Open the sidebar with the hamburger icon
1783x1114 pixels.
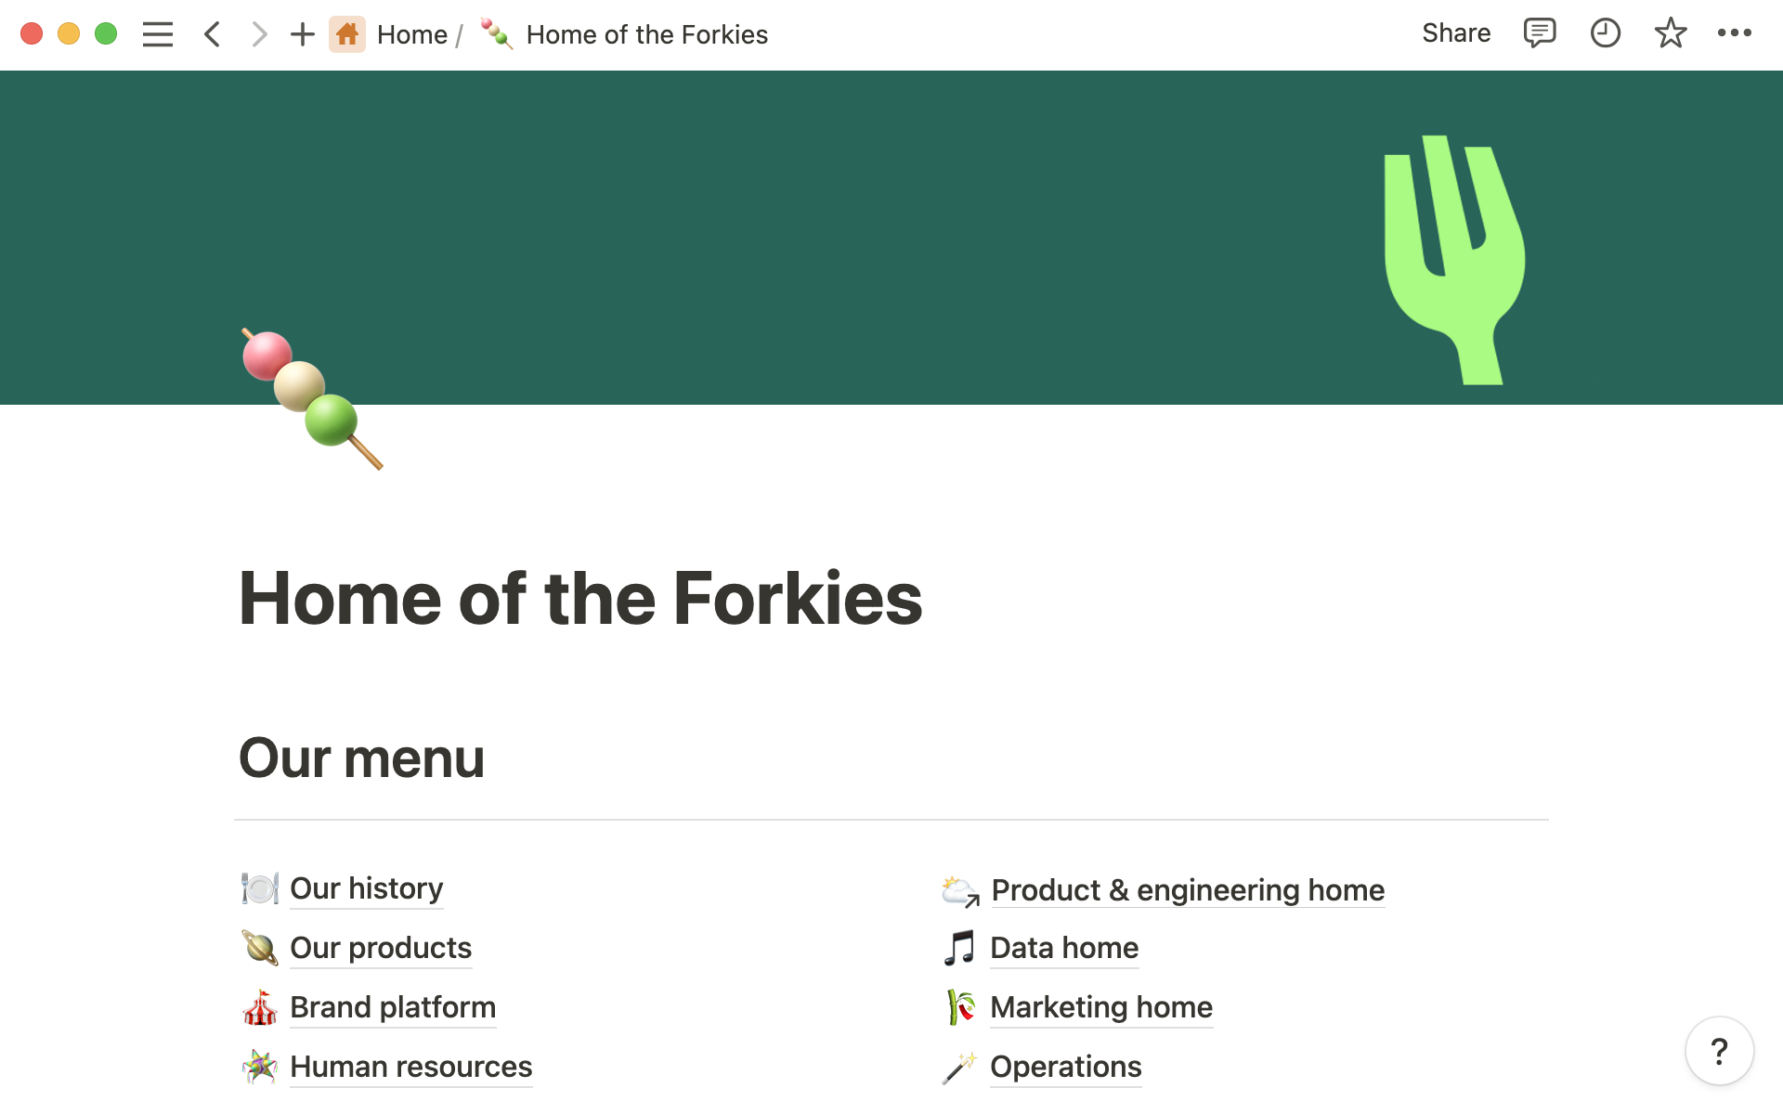tap(158, 34)
